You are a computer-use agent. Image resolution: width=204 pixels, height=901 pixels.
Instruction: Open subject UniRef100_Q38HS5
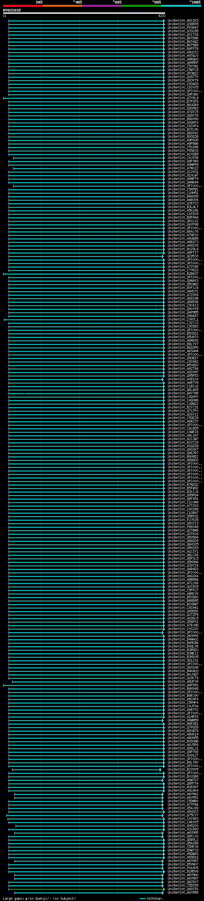183,24
